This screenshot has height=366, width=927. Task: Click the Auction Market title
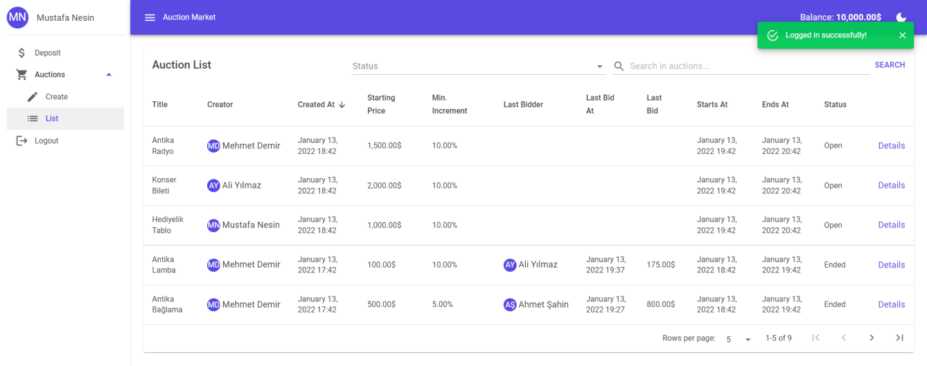pos(189,17)
